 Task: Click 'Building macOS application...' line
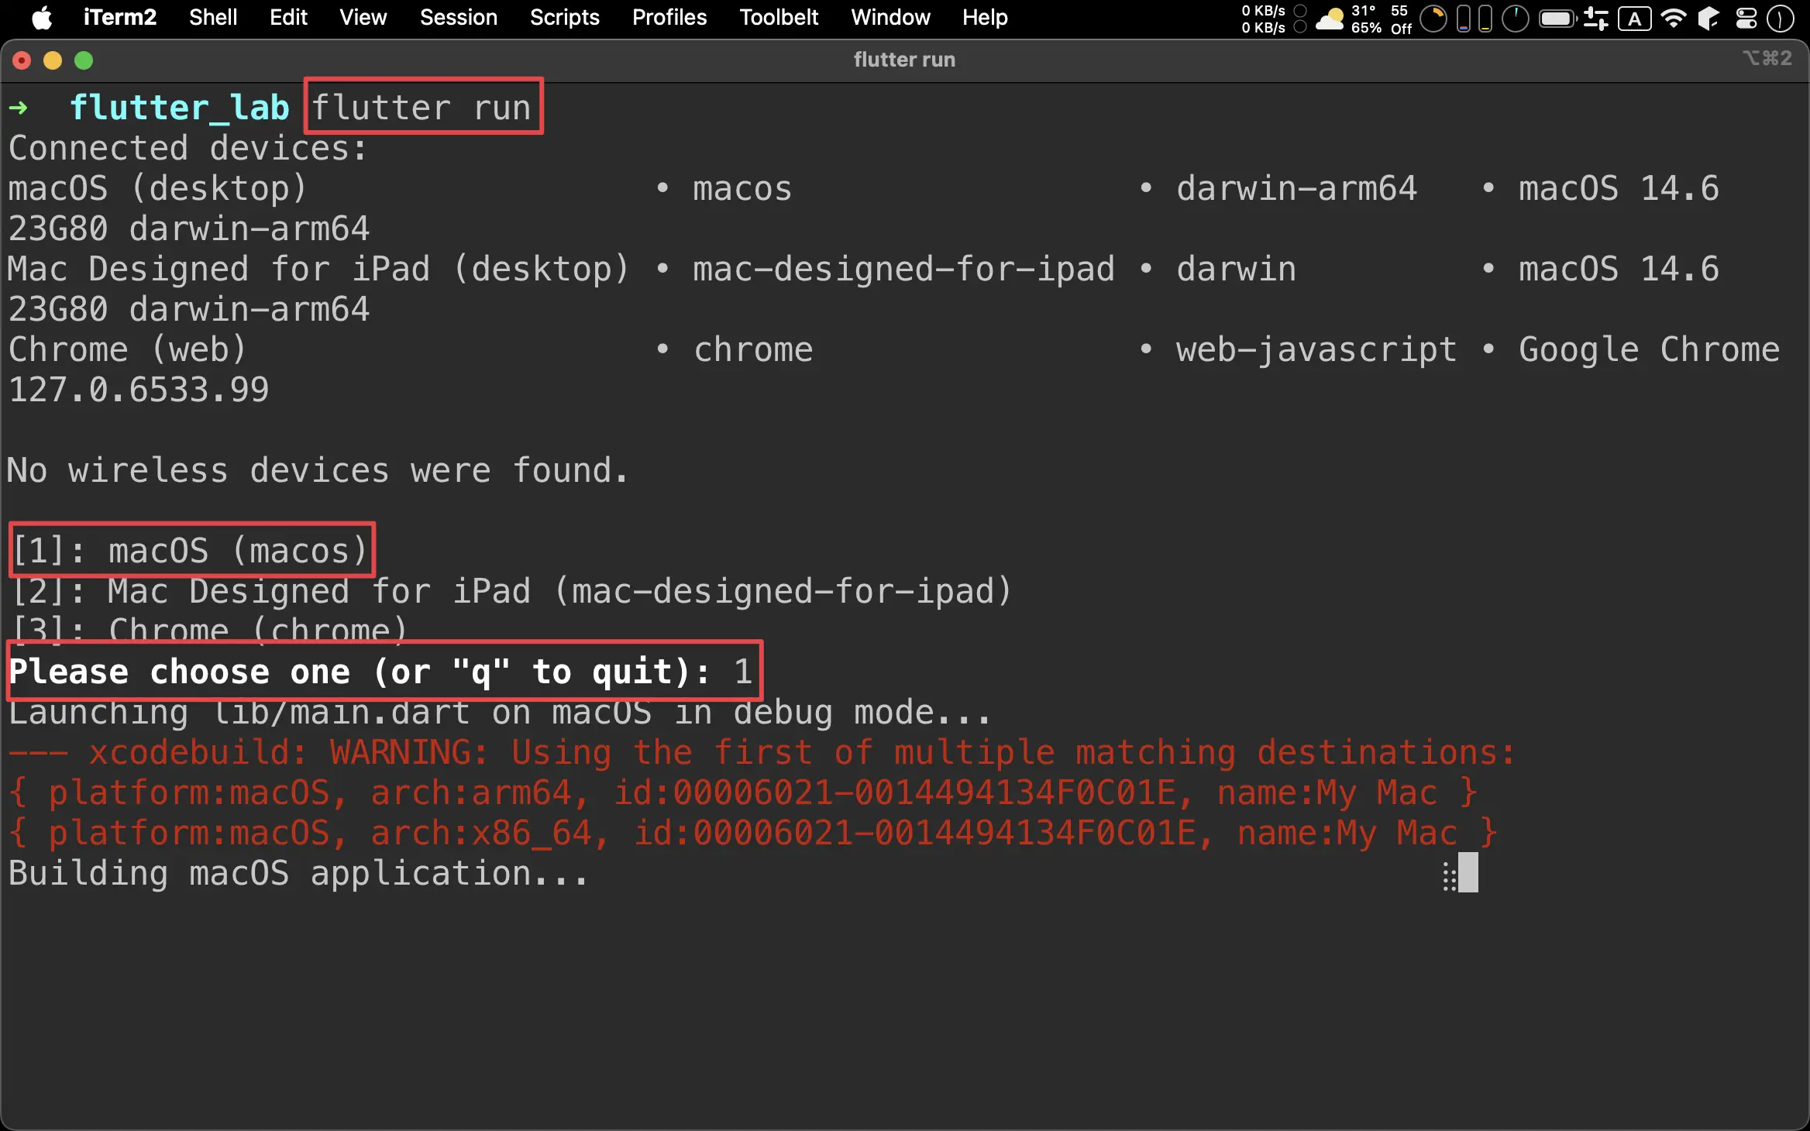pos(298,873)
